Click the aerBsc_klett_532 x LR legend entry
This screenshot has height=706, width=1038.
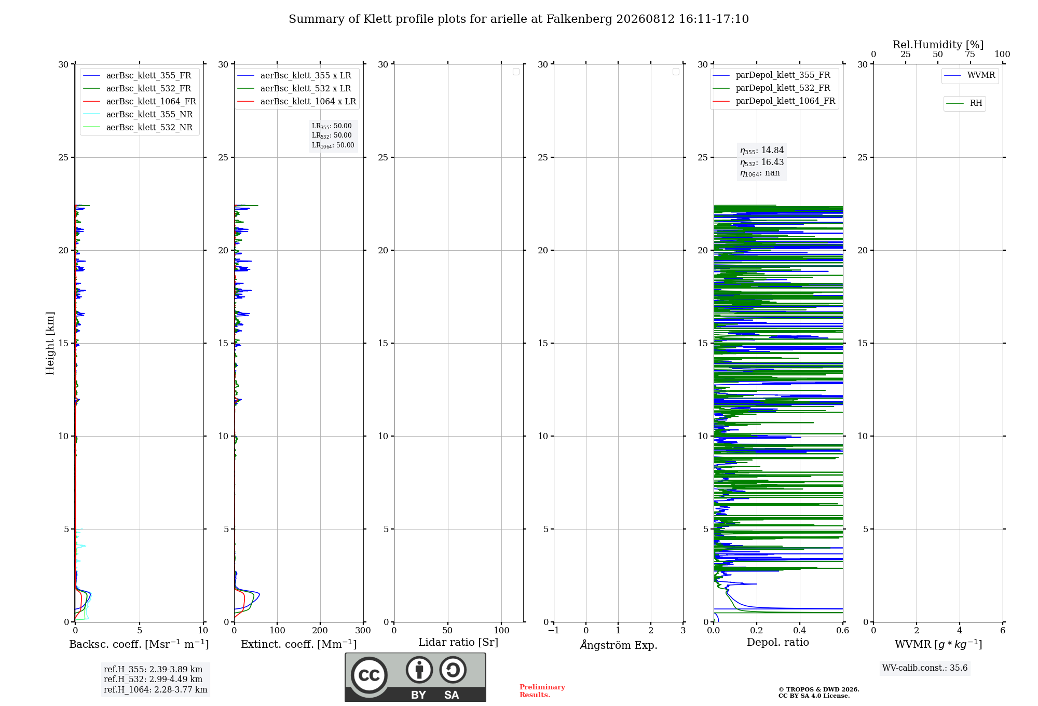pos(295,89)
